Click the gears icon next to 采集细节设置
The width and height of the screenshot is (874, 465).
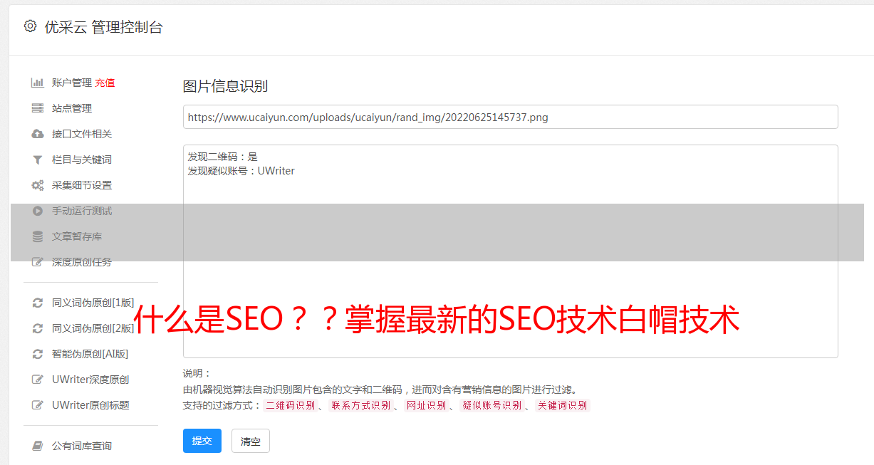pyautogui.click(x=38, y=185)
